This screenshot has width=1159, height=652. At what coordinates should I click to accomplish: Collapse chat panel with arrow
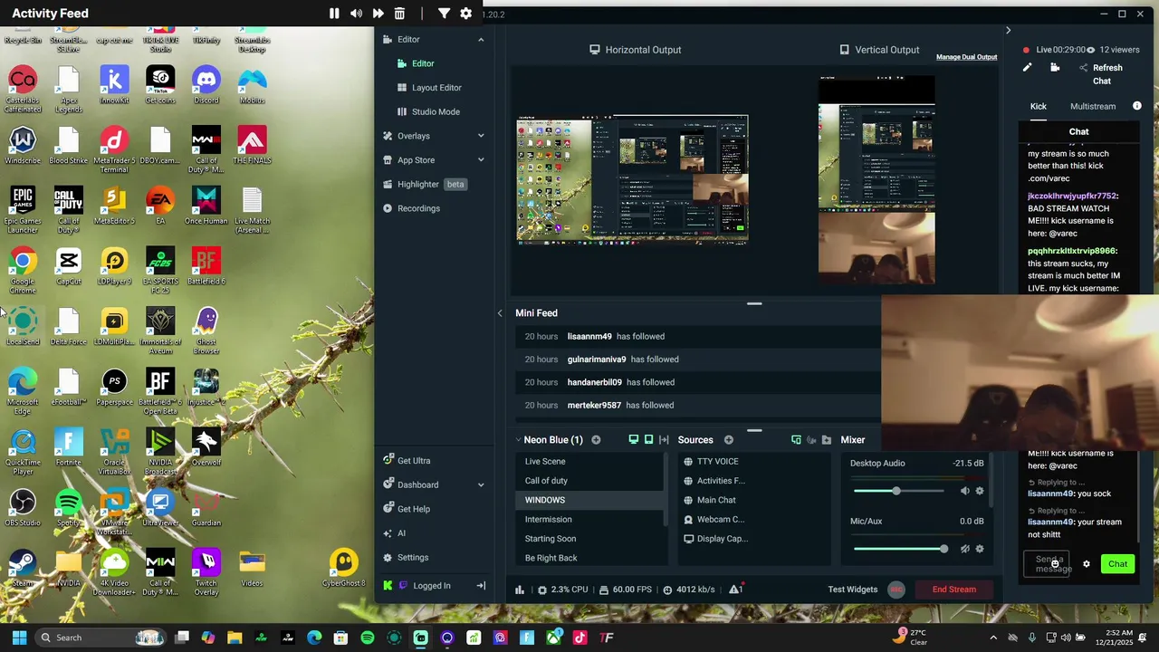point(1008,31)
